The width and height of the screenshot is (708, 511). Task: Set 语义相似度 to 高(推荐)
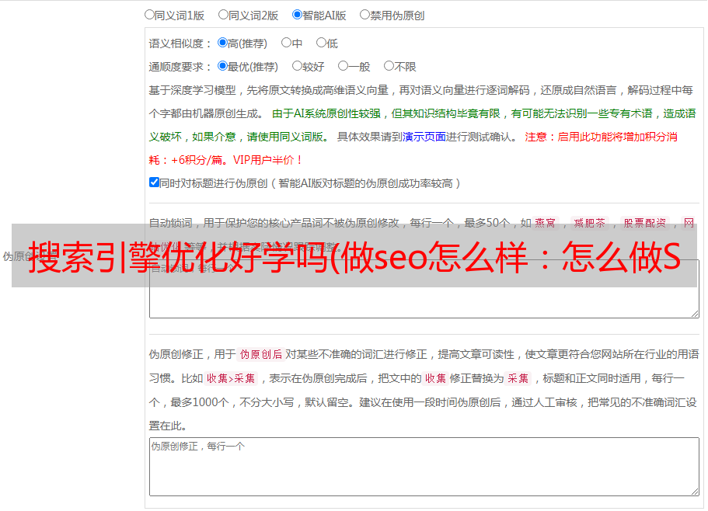[x=222, y=43]
